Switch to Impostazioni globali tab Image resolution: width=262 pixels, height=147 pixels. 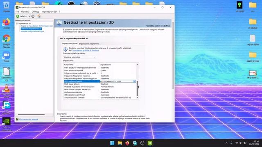click(x=70, y=44)
